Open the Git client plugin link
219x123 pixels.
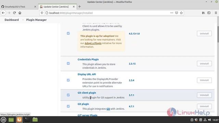coord(87,93)
